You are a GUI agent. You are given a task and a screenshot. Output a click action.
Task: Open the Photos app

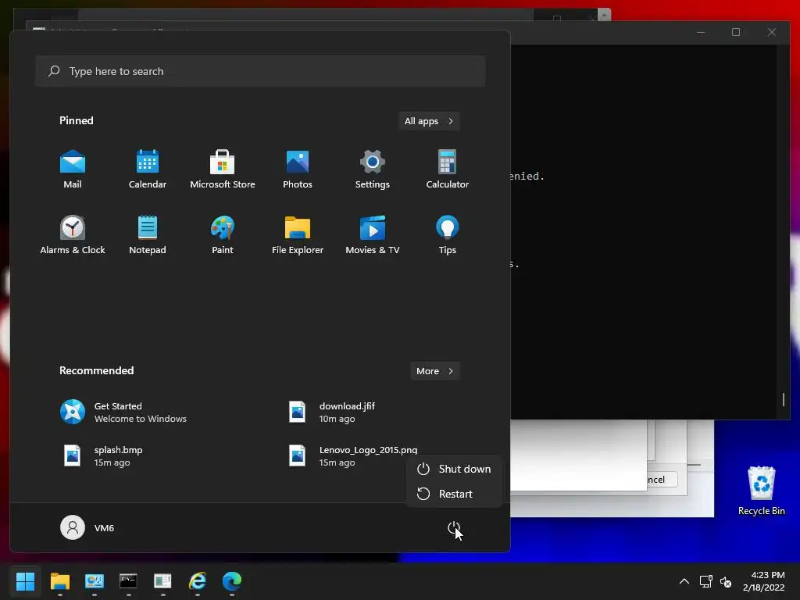coord(298,169)
